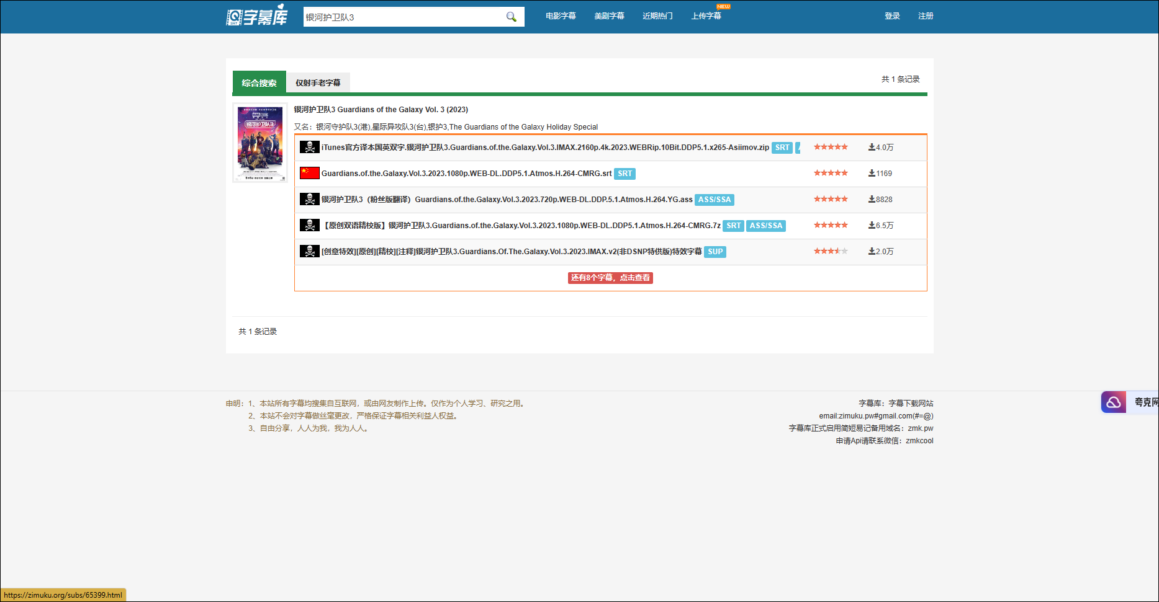Screen dimensions: 1159x602
Task: Click the magnifying glass search icon
Action: coord(511,17)
